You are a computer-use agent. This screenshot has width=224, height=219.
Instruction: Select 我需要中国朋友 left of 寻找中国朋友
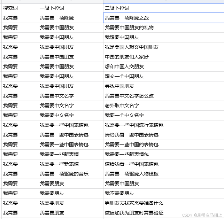click(71, 86)
